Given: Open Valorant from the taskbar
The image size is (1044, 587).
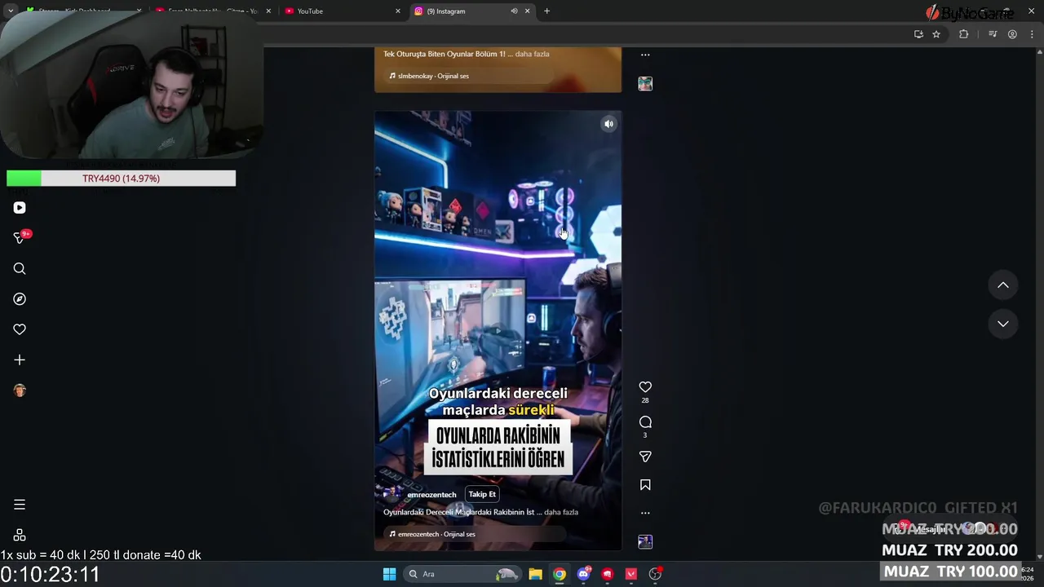Looking at the screenshot, I should point(630,574).
